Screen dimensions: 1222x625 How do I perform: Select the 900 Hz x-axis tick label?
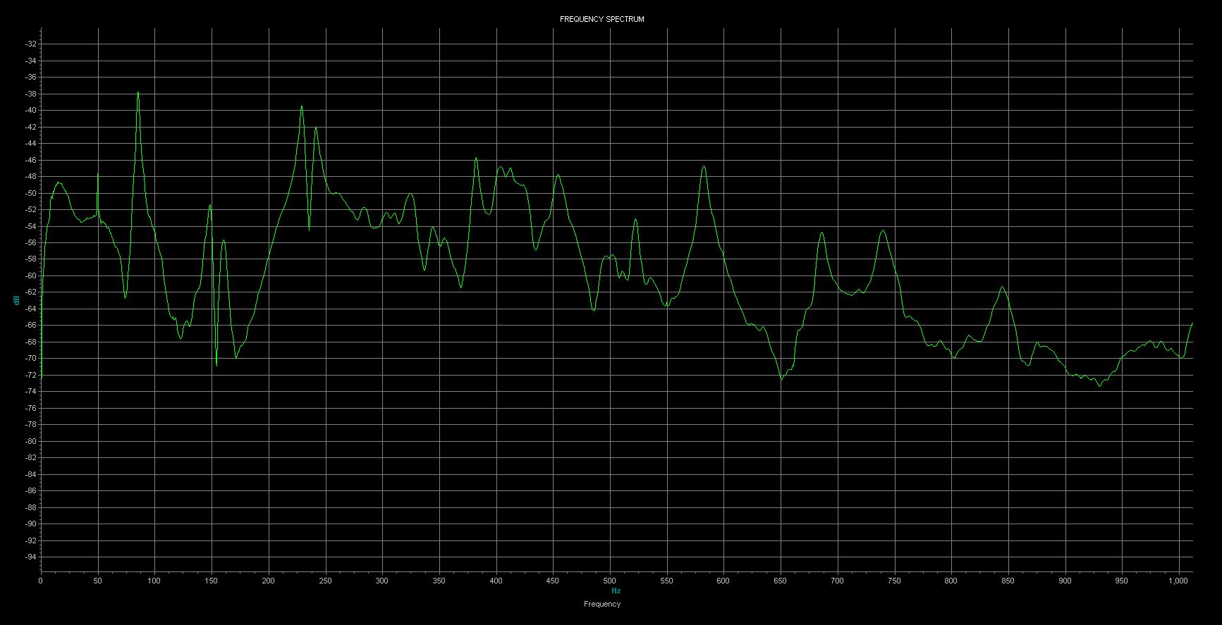coord(1065,581)
